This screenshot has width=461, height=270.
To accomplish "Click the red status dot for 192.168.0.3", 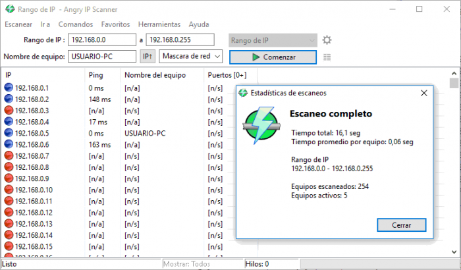I will [9, 110].
